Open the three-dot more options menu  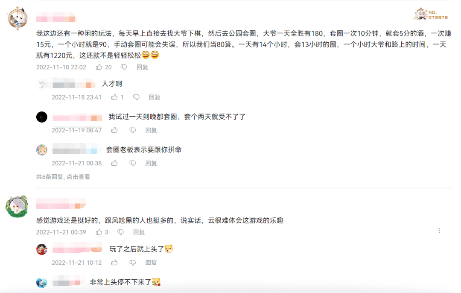[x=439, y=231]
